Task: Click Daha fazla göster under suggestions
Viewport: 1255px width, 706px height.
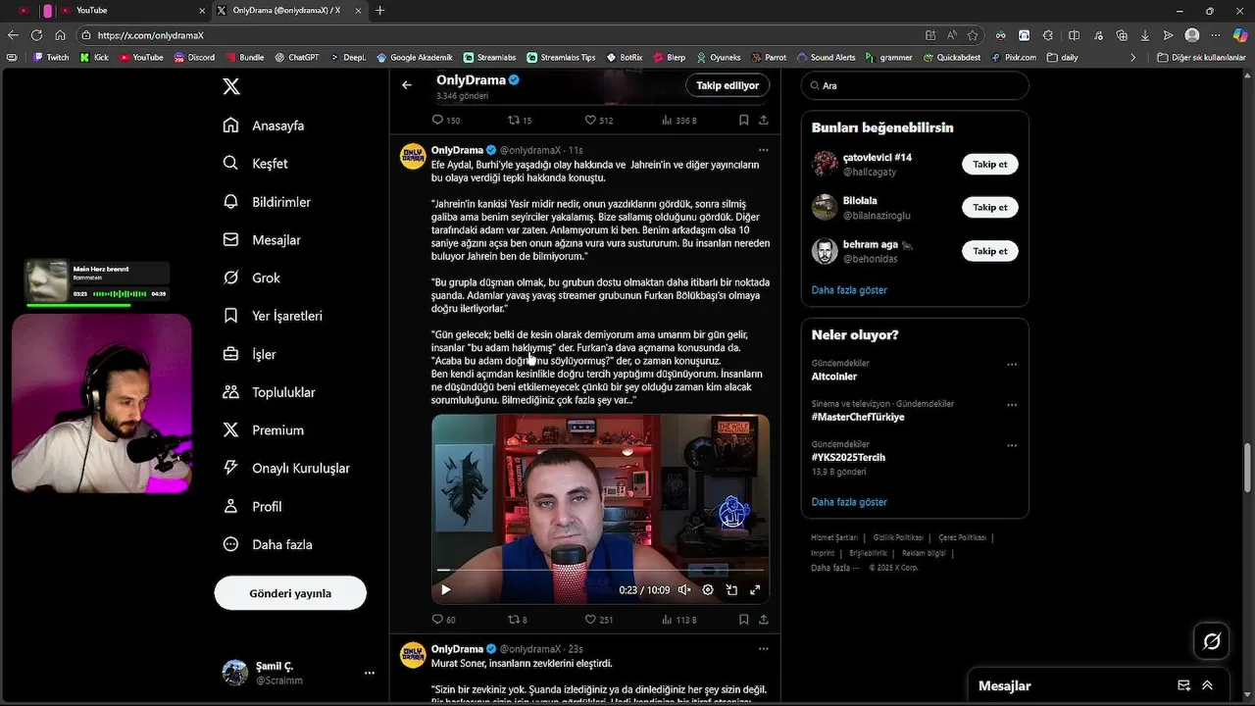Action: (x=849, y=290)
